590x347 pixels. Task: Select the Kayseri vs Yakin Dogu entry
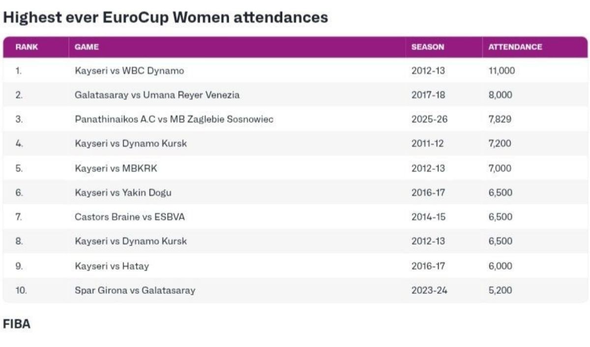(123, 192)
